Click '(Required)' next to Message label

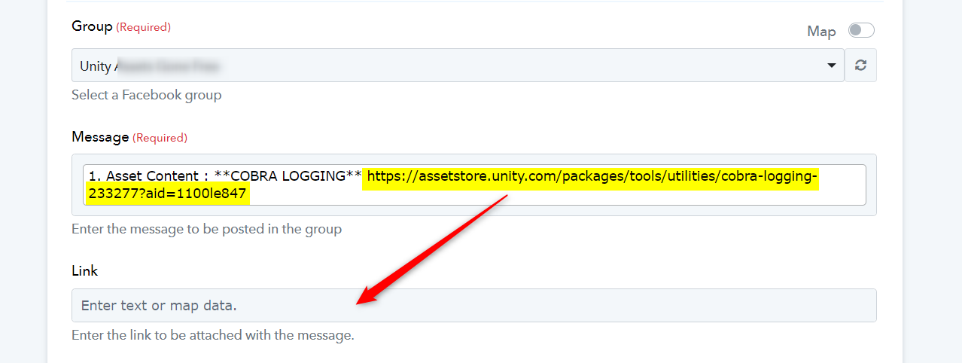coord(160,138)
